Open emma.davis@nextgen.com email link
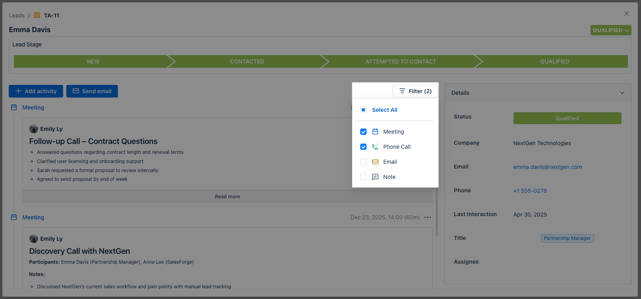The height and width of the screenshot is (299, 641). pos(547,167)
